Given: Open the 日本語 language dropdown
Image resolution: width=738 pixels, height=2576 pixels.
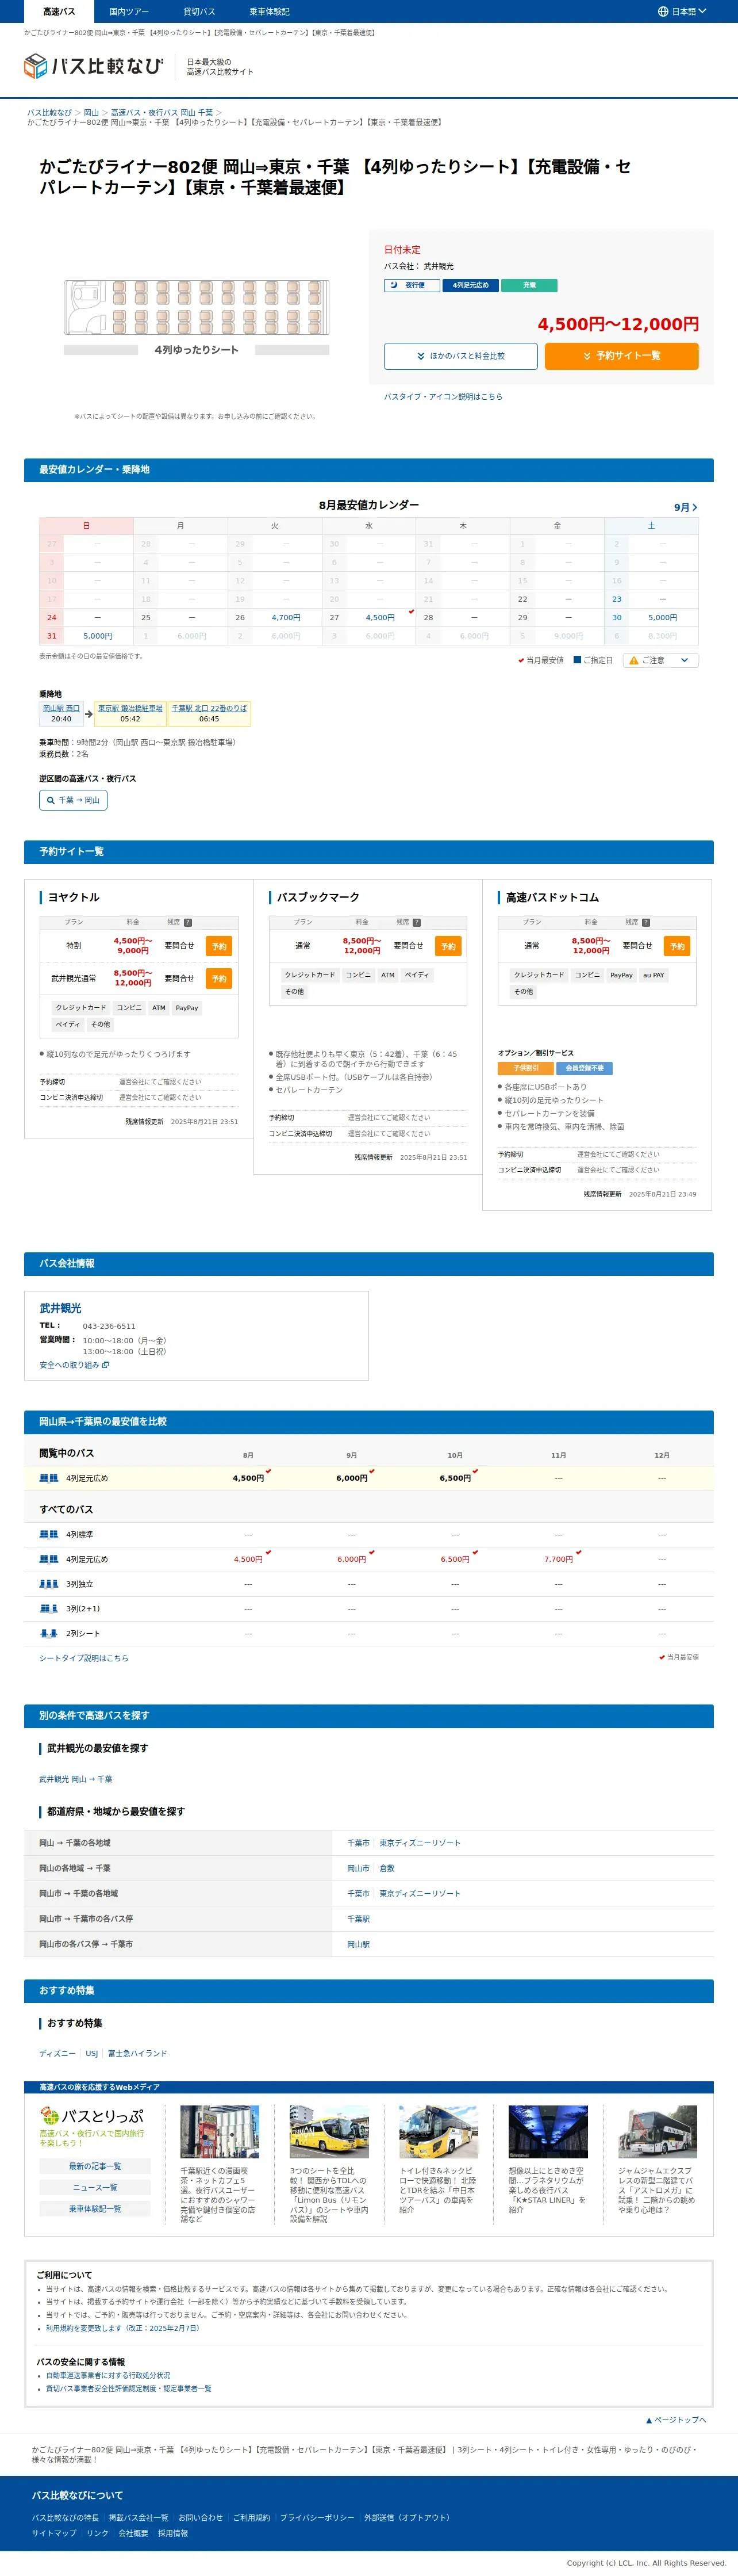Looking at the screenshot, I should click(x=682, y=11).
